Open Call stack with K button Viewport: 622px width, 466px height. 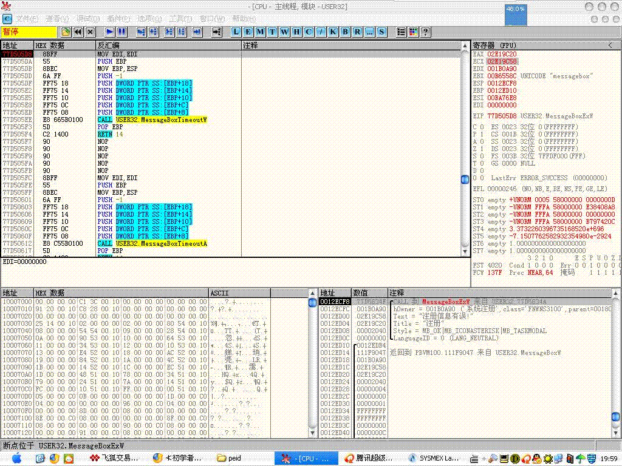click(333, 32)
